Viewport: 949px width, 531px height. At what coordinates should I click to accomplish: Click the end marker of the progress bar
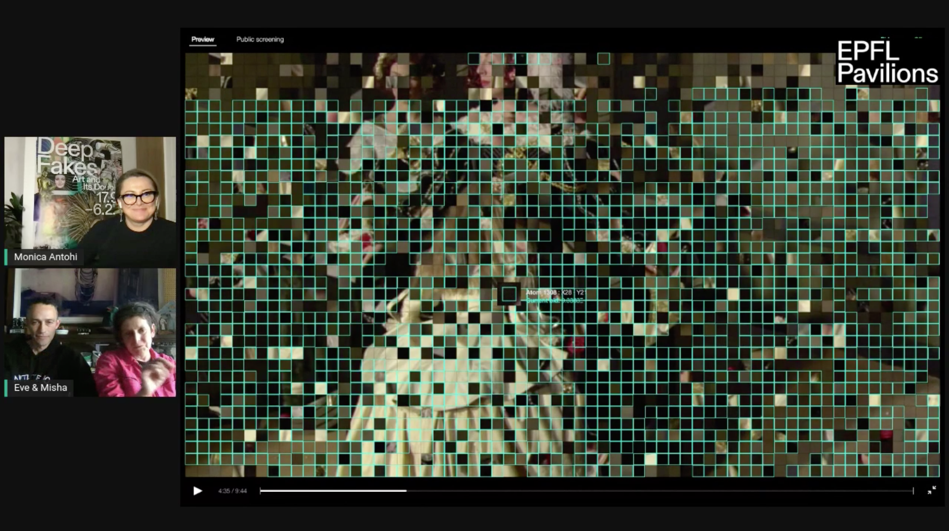tap(914, 491)
